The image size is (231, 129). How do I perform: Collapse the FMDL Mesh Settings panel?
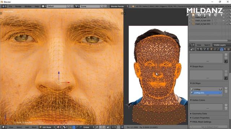pos(191,122)
